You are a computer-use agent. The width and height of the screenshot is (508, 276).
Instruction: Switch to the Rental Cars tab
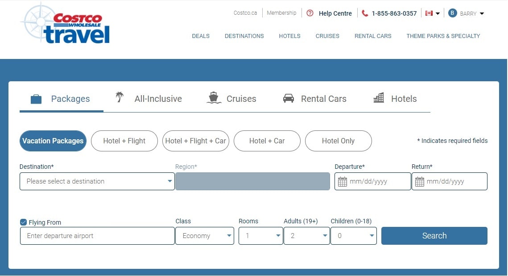pos(315,99)
